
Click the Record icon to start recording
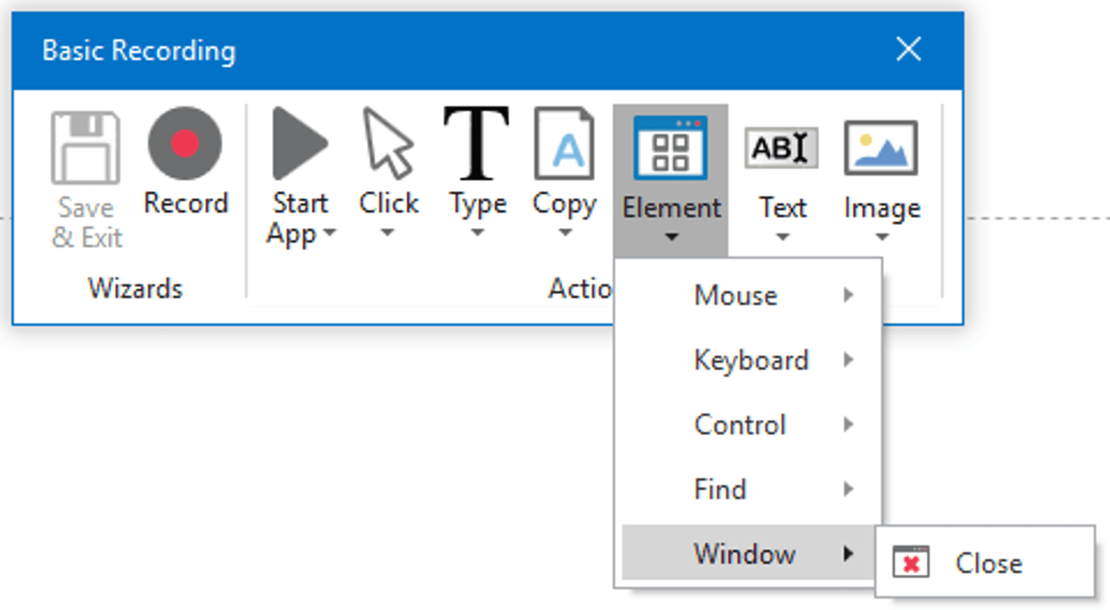click(185, 144)
